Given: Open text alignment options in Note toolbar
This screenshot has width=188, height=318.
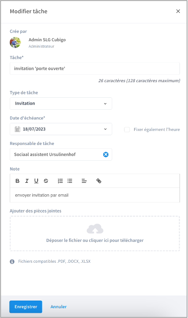Looking at the screenshot, I should pyautogui.click(x=84, y=181).
